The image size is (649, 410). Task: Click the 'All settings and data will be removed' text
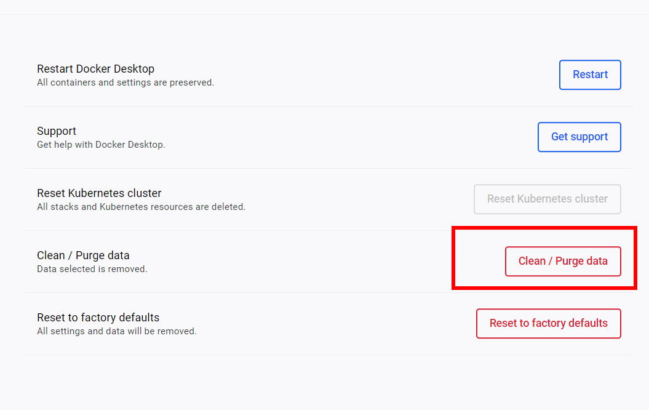coord(116,331)
